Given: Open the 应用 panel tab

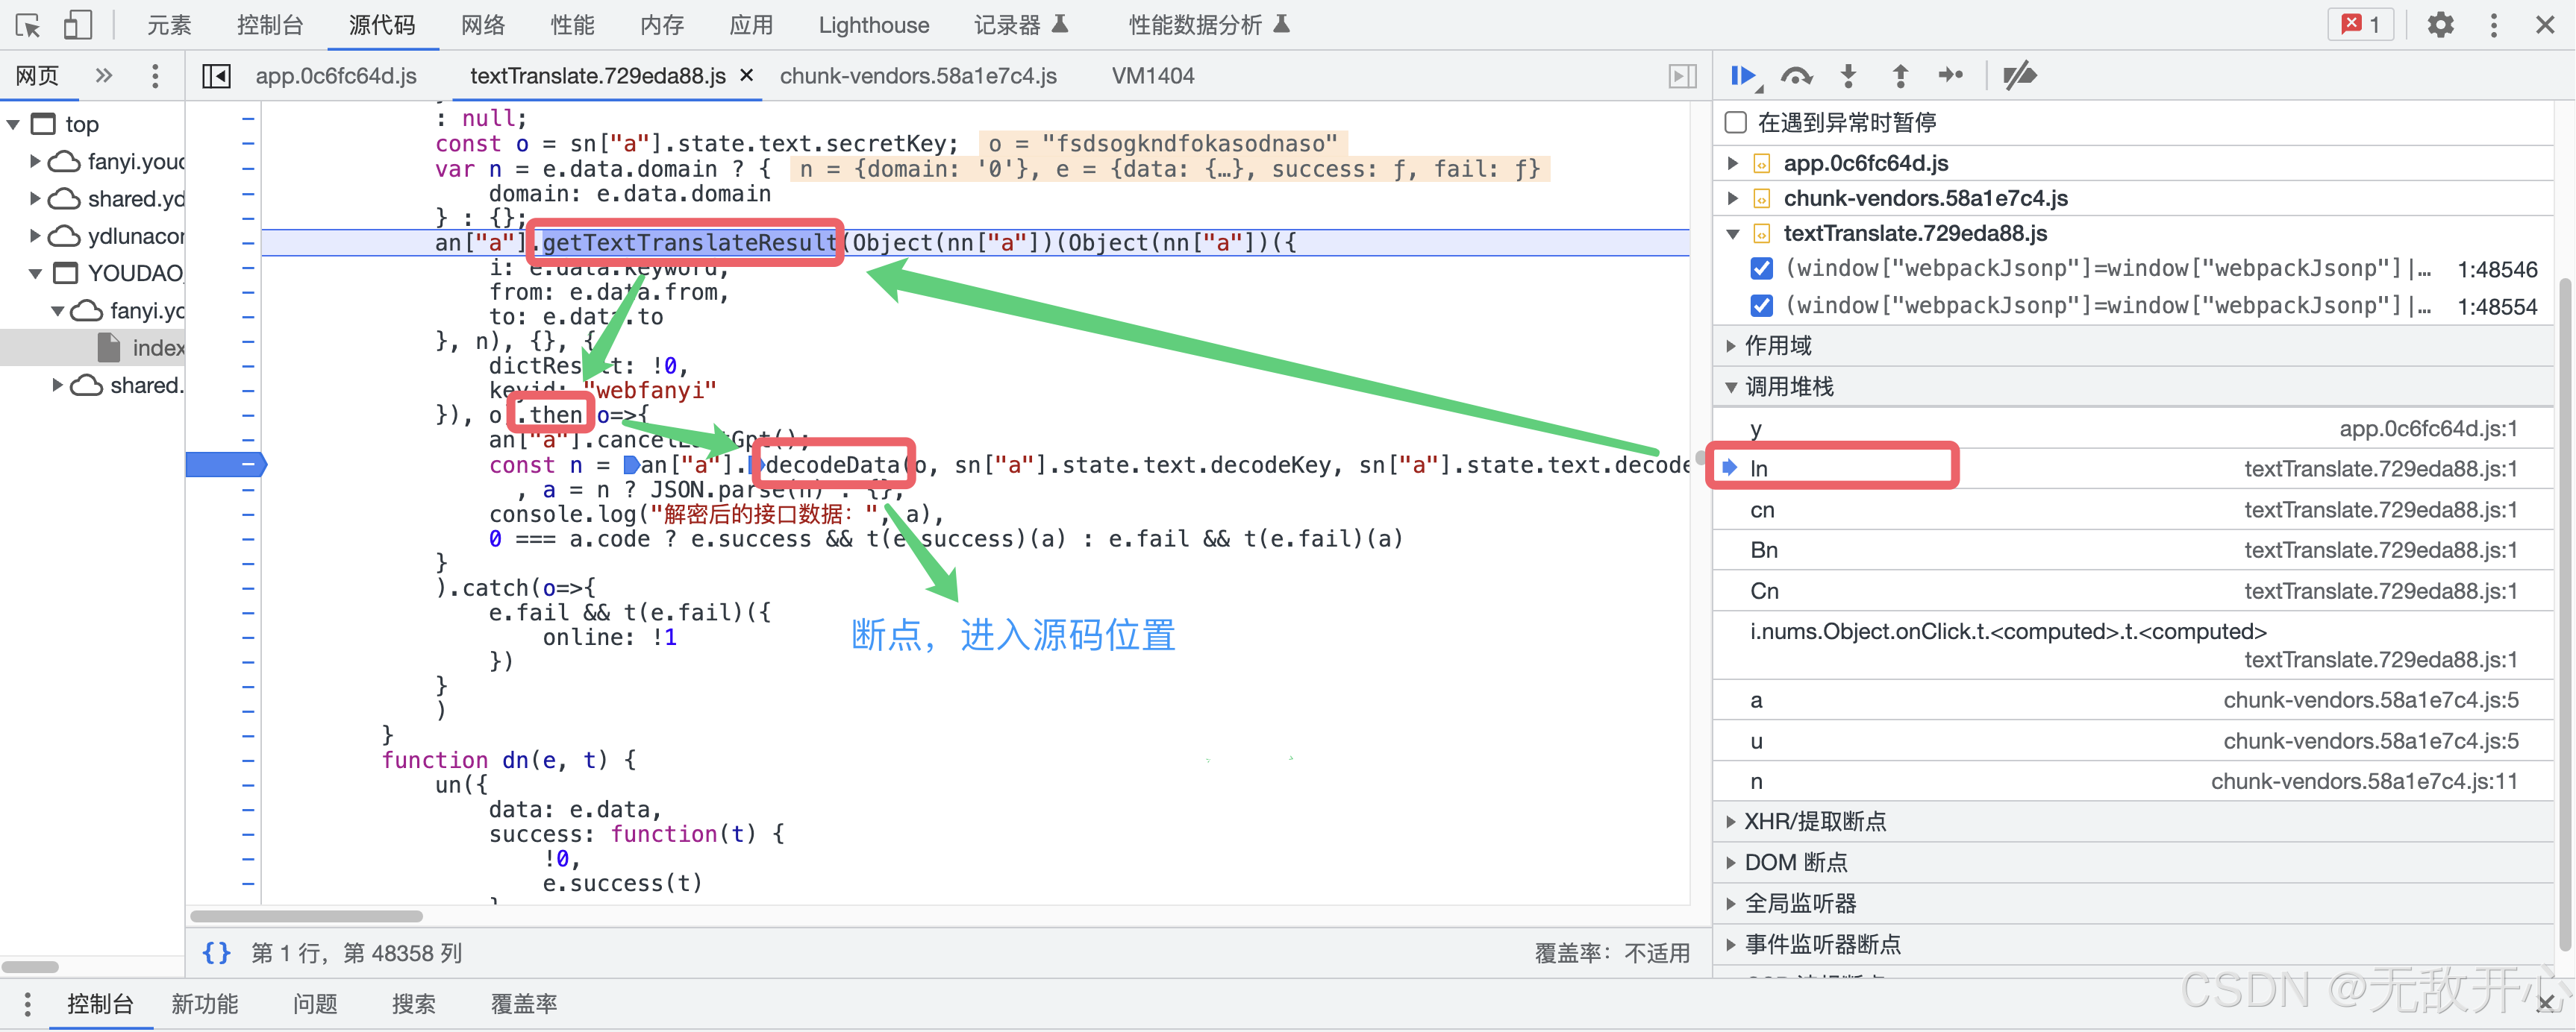Looking at the screenshot, I should pos(751,25).
